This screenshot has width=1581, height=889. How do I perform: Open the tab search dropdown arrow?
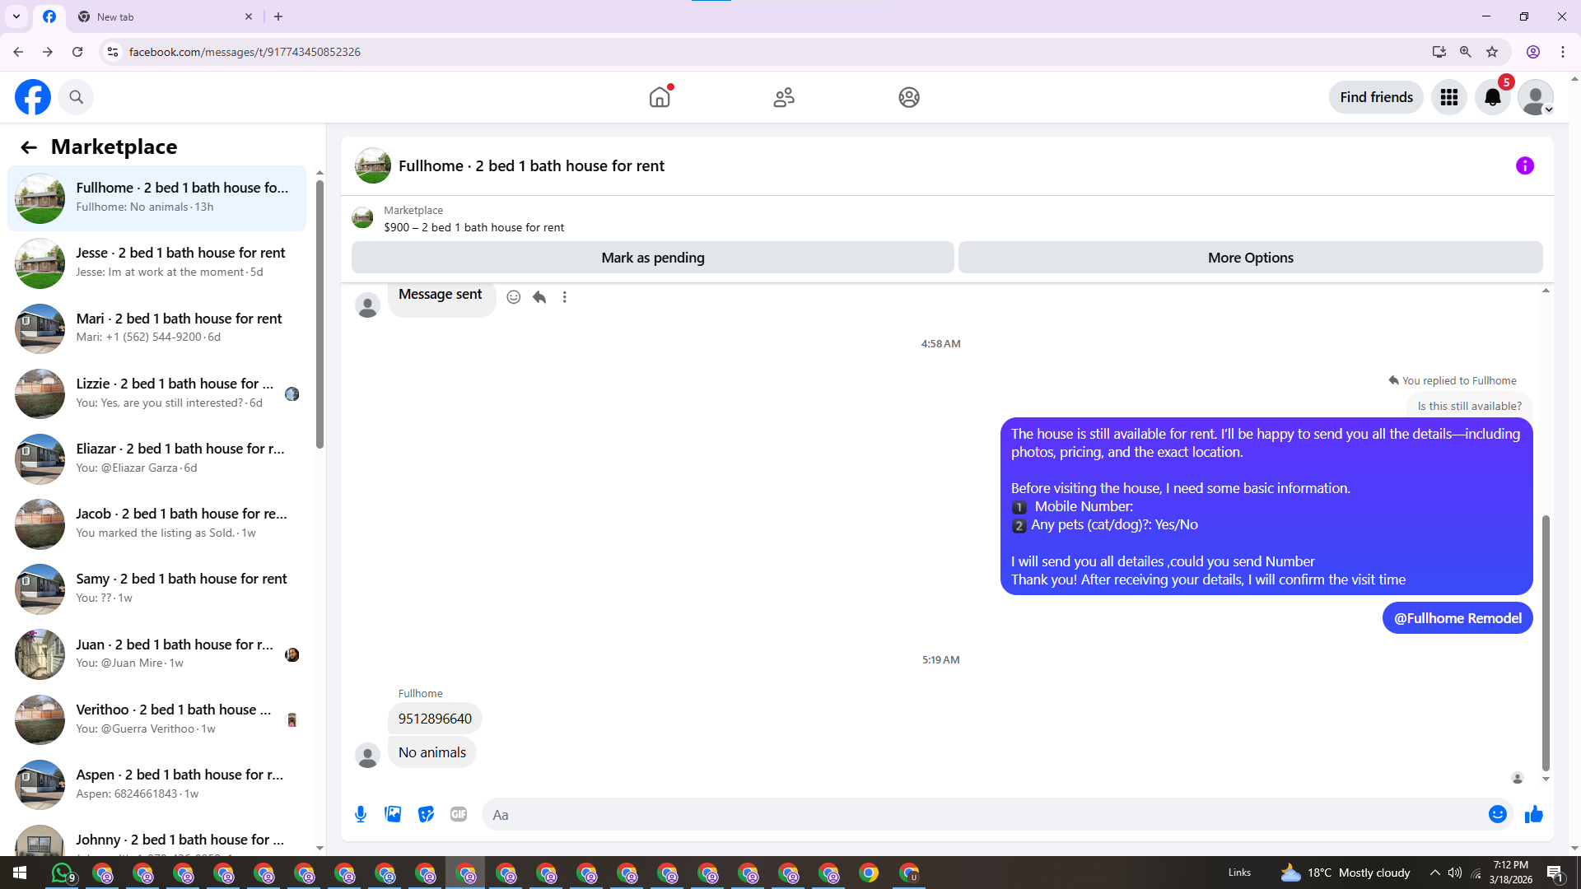click(x=16, y=16)
